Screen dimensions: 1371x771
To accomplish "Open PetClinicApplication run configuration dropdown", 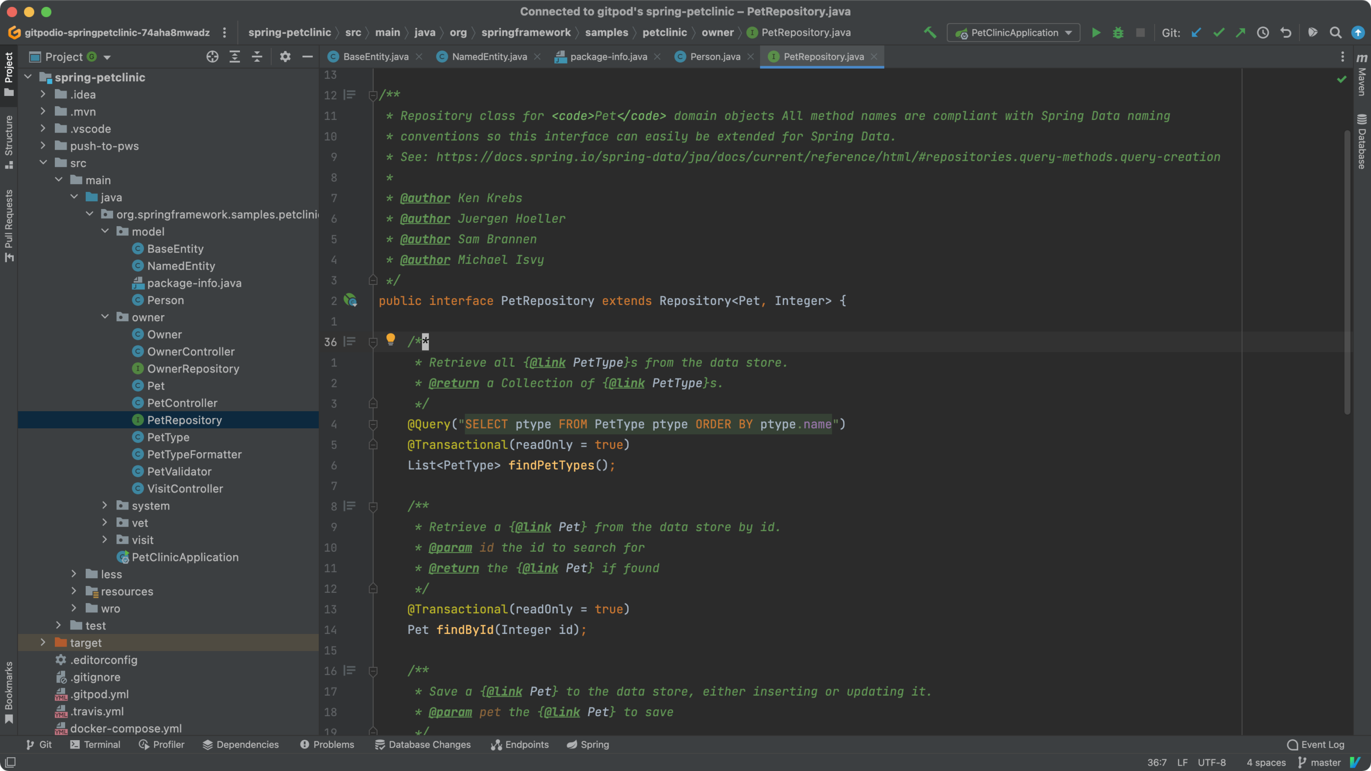I will 1014,32.
